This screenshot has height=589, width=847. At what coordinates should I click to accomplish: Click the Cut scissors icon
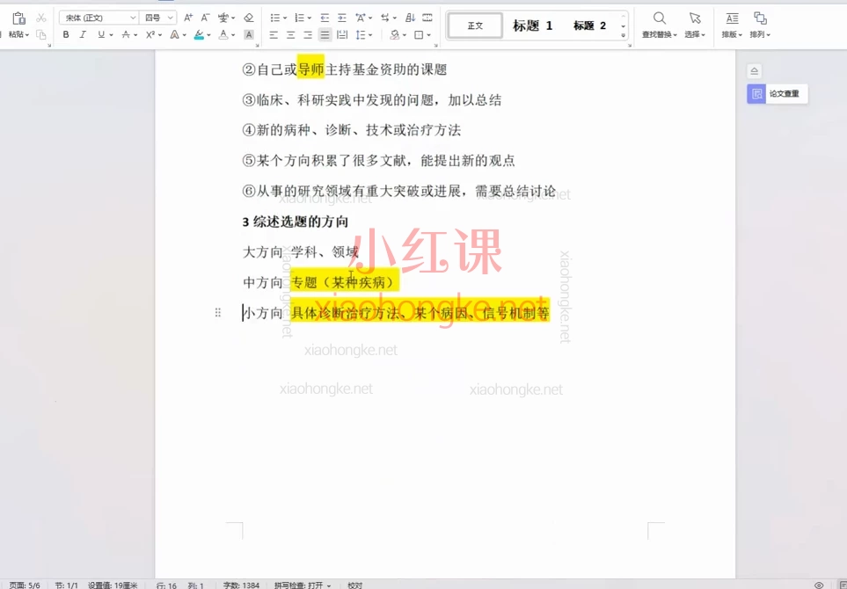pyautogui.click(x=41, y=18)
